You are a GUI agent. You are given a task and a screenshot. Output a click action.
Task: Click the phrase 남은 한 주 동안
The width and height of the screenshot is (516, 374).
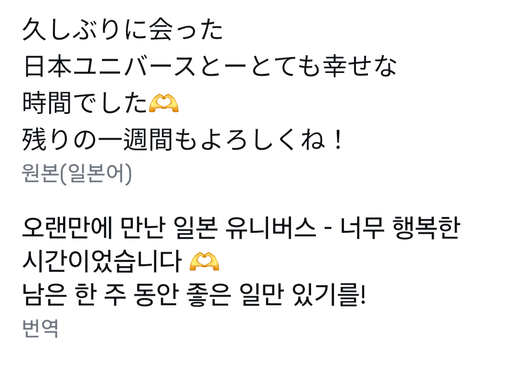tap(100, 295)
